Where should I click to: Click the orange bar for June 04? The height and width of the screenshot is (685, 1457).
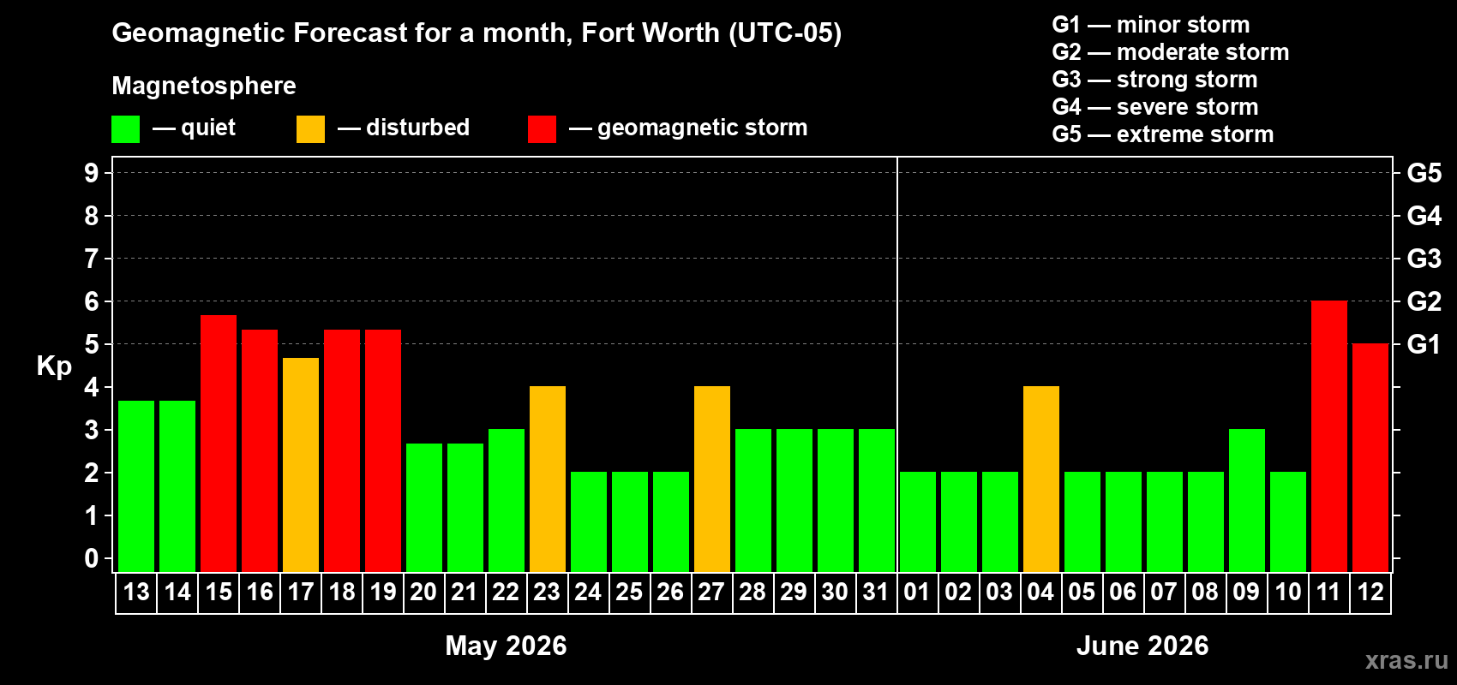pyautogui.click(x=1041, y=479)
